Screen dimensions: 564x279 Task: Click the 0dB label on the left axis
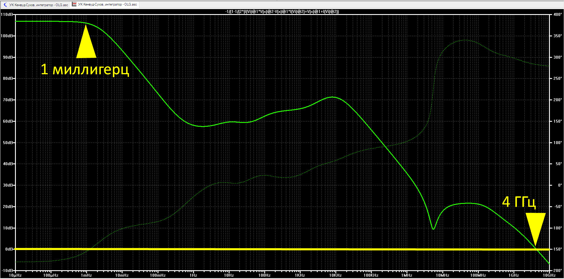coord(9,249)
